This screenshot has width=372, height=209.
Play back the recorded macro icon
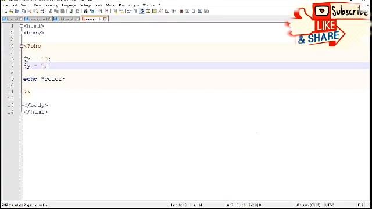click(194, 11)
